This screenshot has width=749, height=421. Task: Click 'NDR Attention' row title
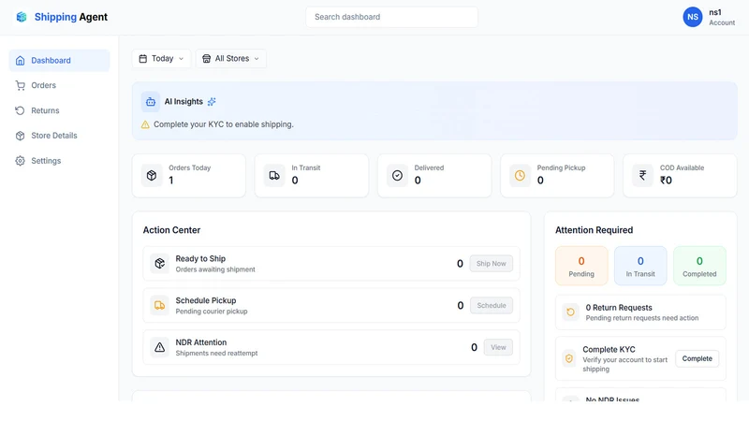point(200,342)
